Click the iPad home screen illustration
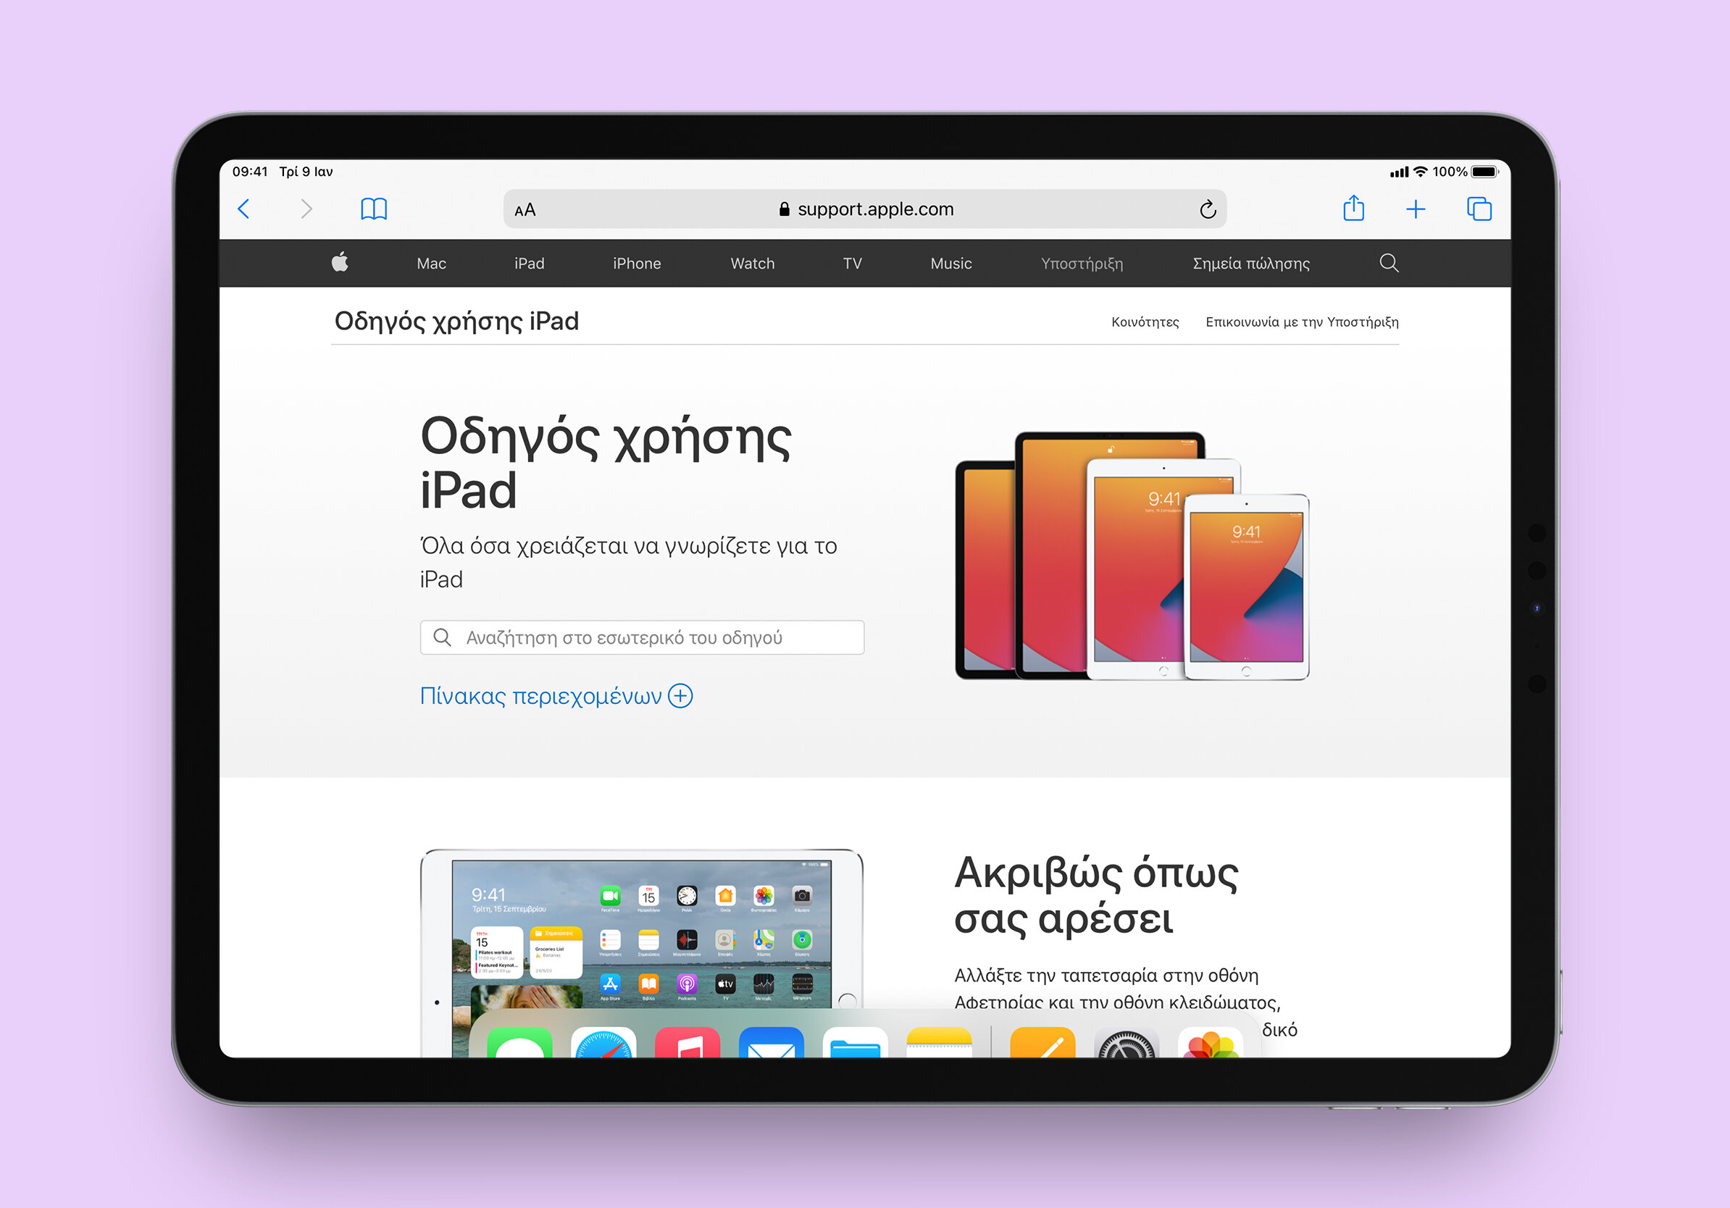Viewport: 1730px width, 1208px height. (x=642, y=952)
